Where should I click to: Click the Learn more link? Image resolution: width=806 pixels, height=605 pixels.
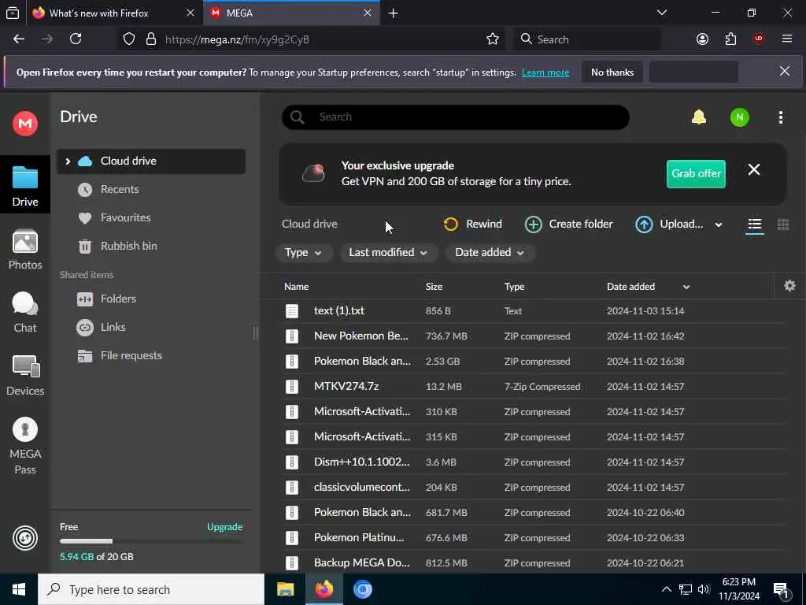(545, 72)
